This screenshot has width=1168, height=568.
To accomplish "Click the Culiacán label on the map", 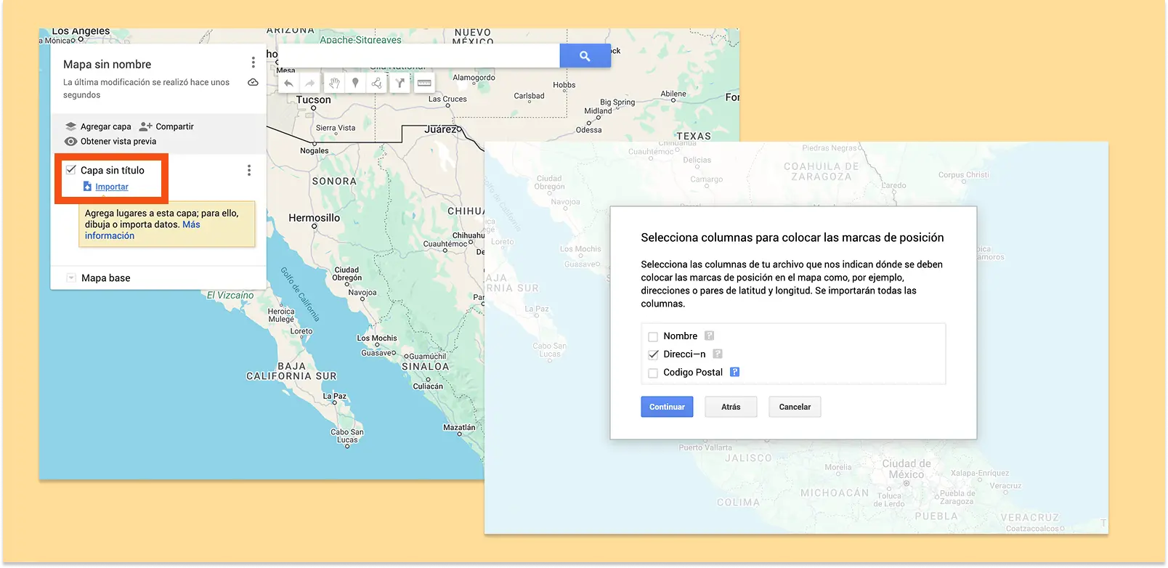I will [x=428, y=386].
